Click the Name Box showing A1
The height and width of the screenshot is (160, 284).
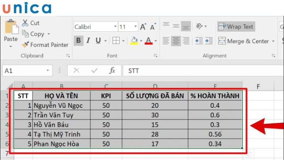click(x=23, y=70)
